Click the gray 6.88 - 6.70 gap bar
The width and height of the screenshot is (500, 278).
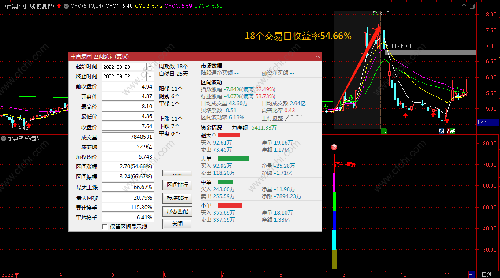point(430,52)
